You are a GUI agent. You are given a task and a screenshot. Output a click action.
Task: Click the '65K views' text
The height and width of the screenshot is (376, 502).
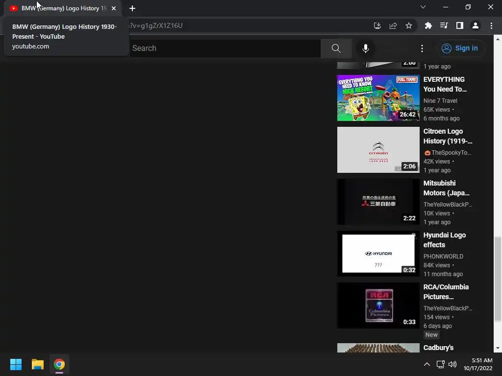(x=437, y=109)
